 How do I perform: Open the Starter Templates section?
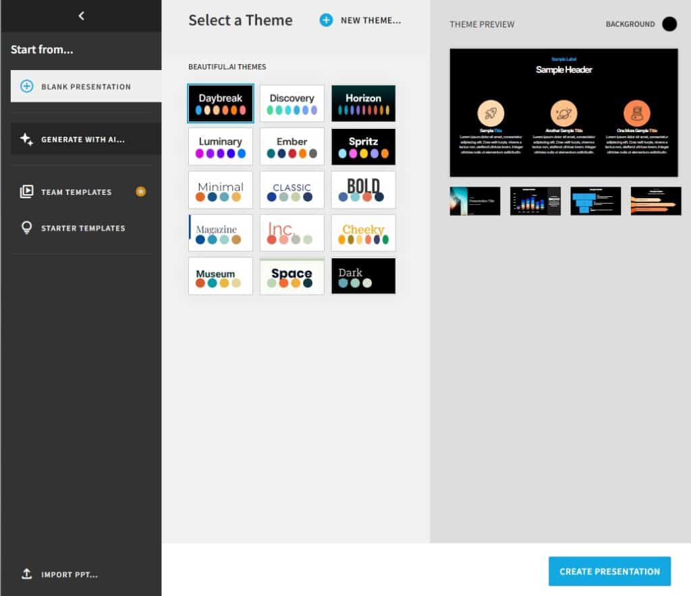point(83,228)
